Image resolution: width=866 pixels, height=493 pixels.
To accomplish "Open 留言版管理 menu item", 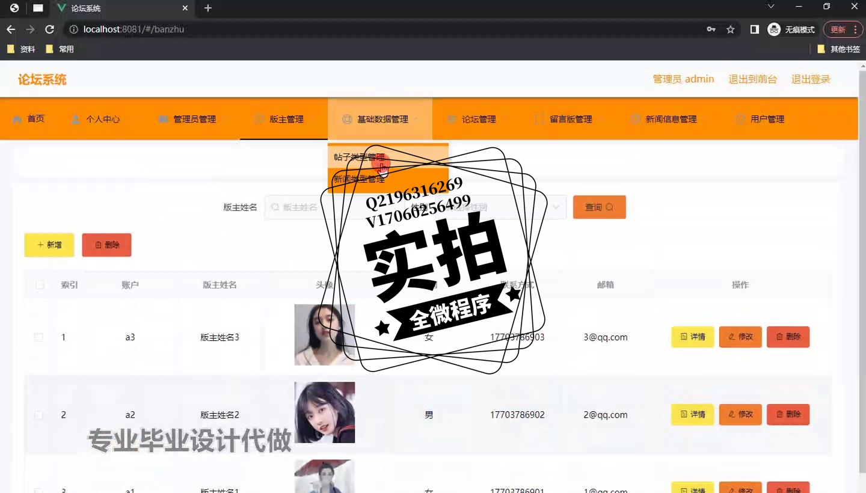I will (564, 119).
